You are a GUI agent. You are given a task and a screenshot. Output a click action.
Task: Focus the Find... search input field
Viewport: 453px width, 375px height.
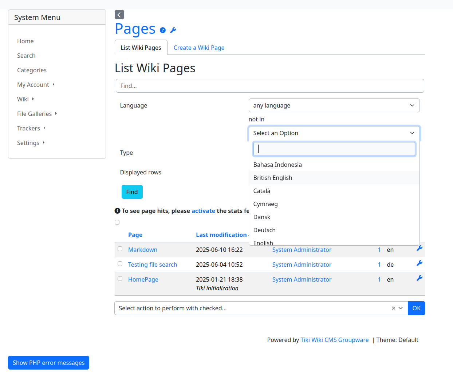270,86
